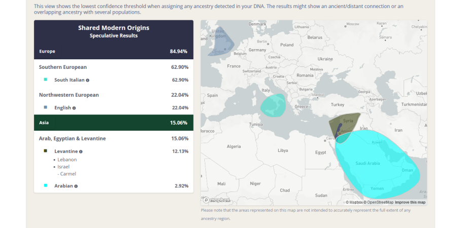Click the info icon next to South Italian
This screenshot has width=470, height=228.
[88, 80]
